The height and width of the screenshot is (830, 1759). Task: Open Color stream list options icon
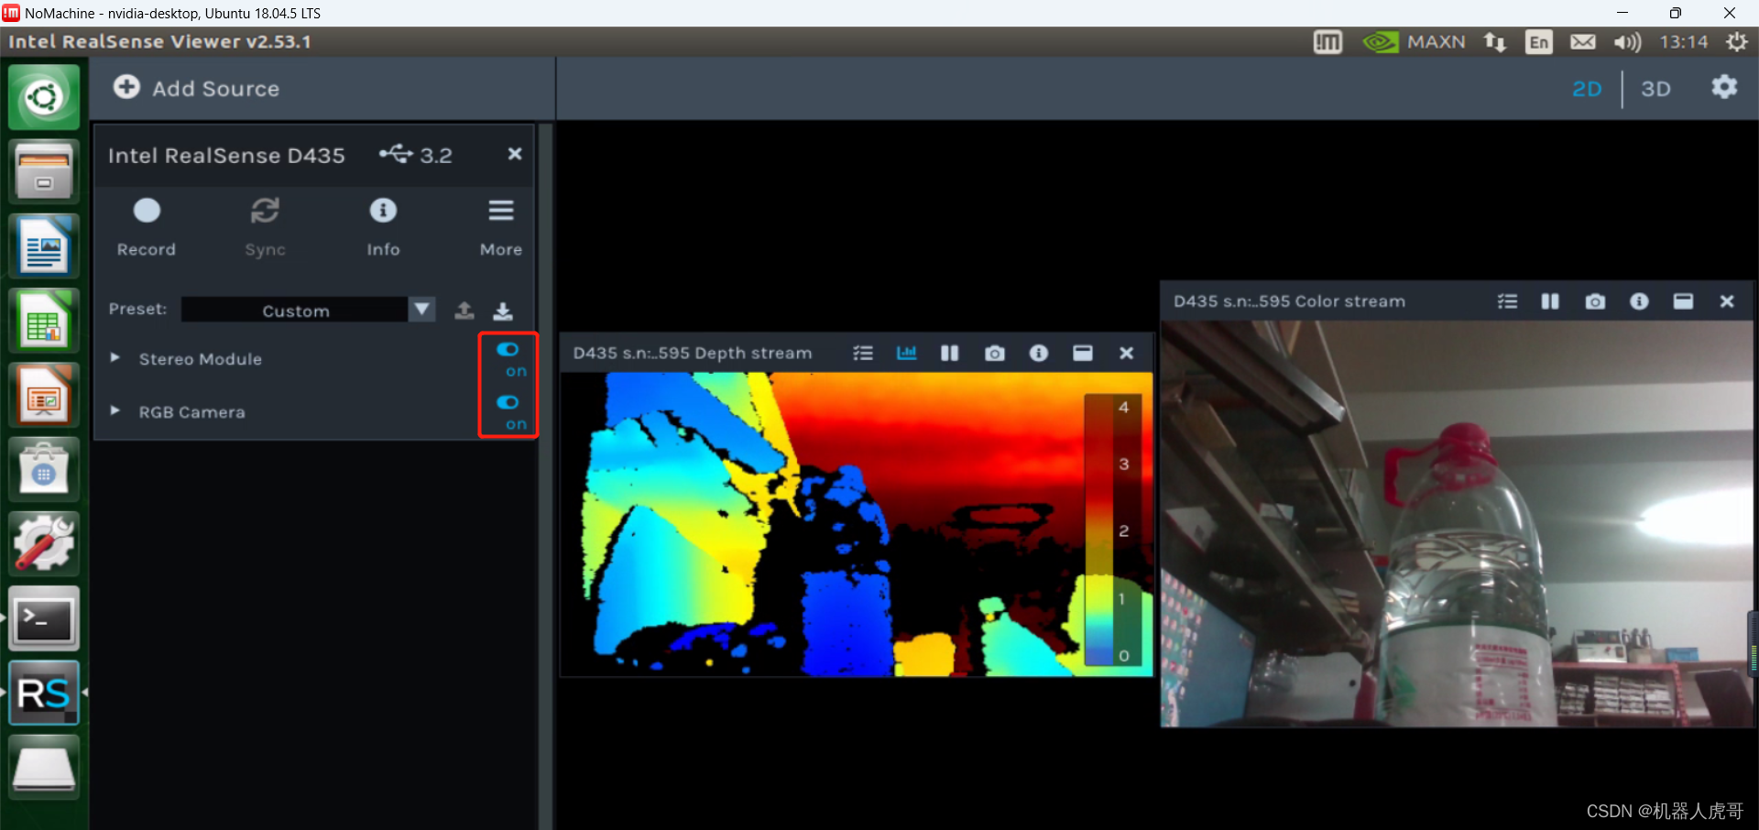(x=1507, y=301)
